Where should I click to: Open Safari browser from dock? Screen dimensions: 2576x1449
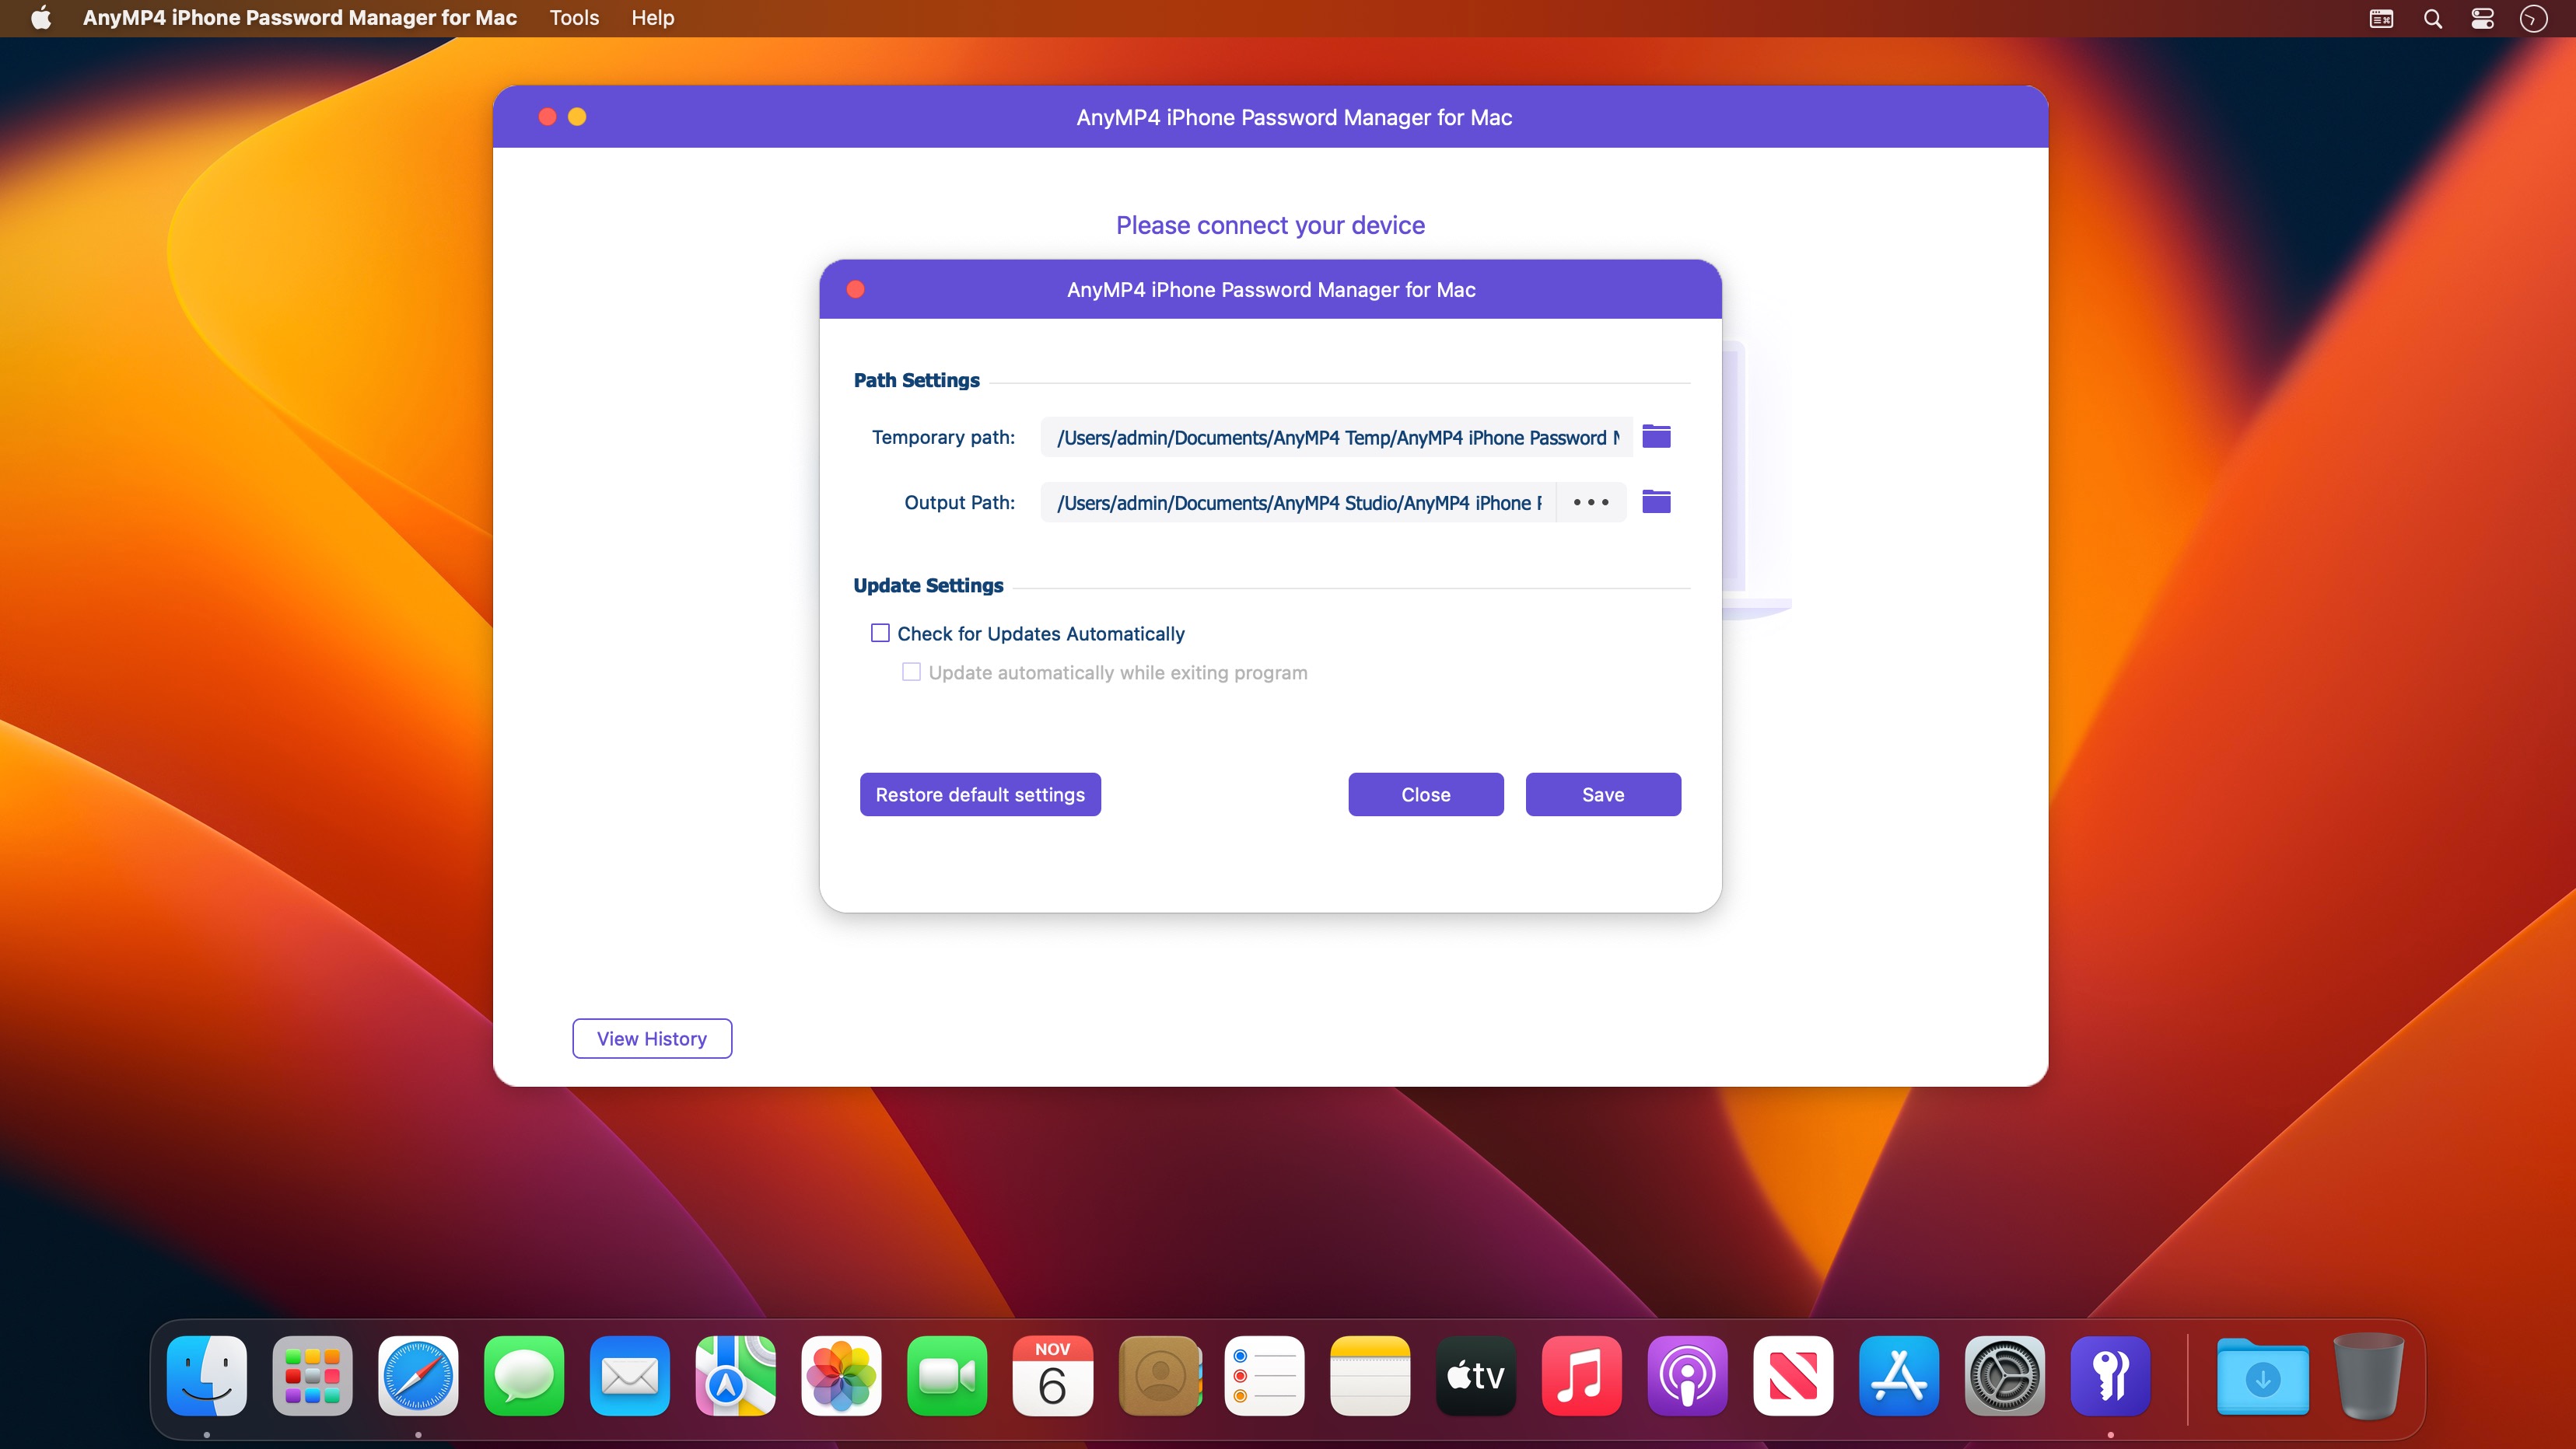tap(418, 1377)
